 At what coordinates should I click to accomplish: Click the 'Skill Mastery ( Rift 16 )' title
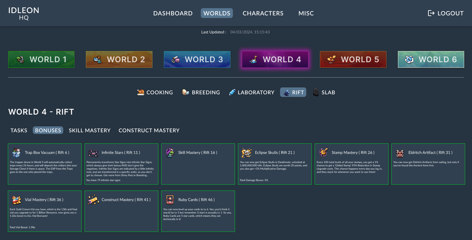pos(198,153)
